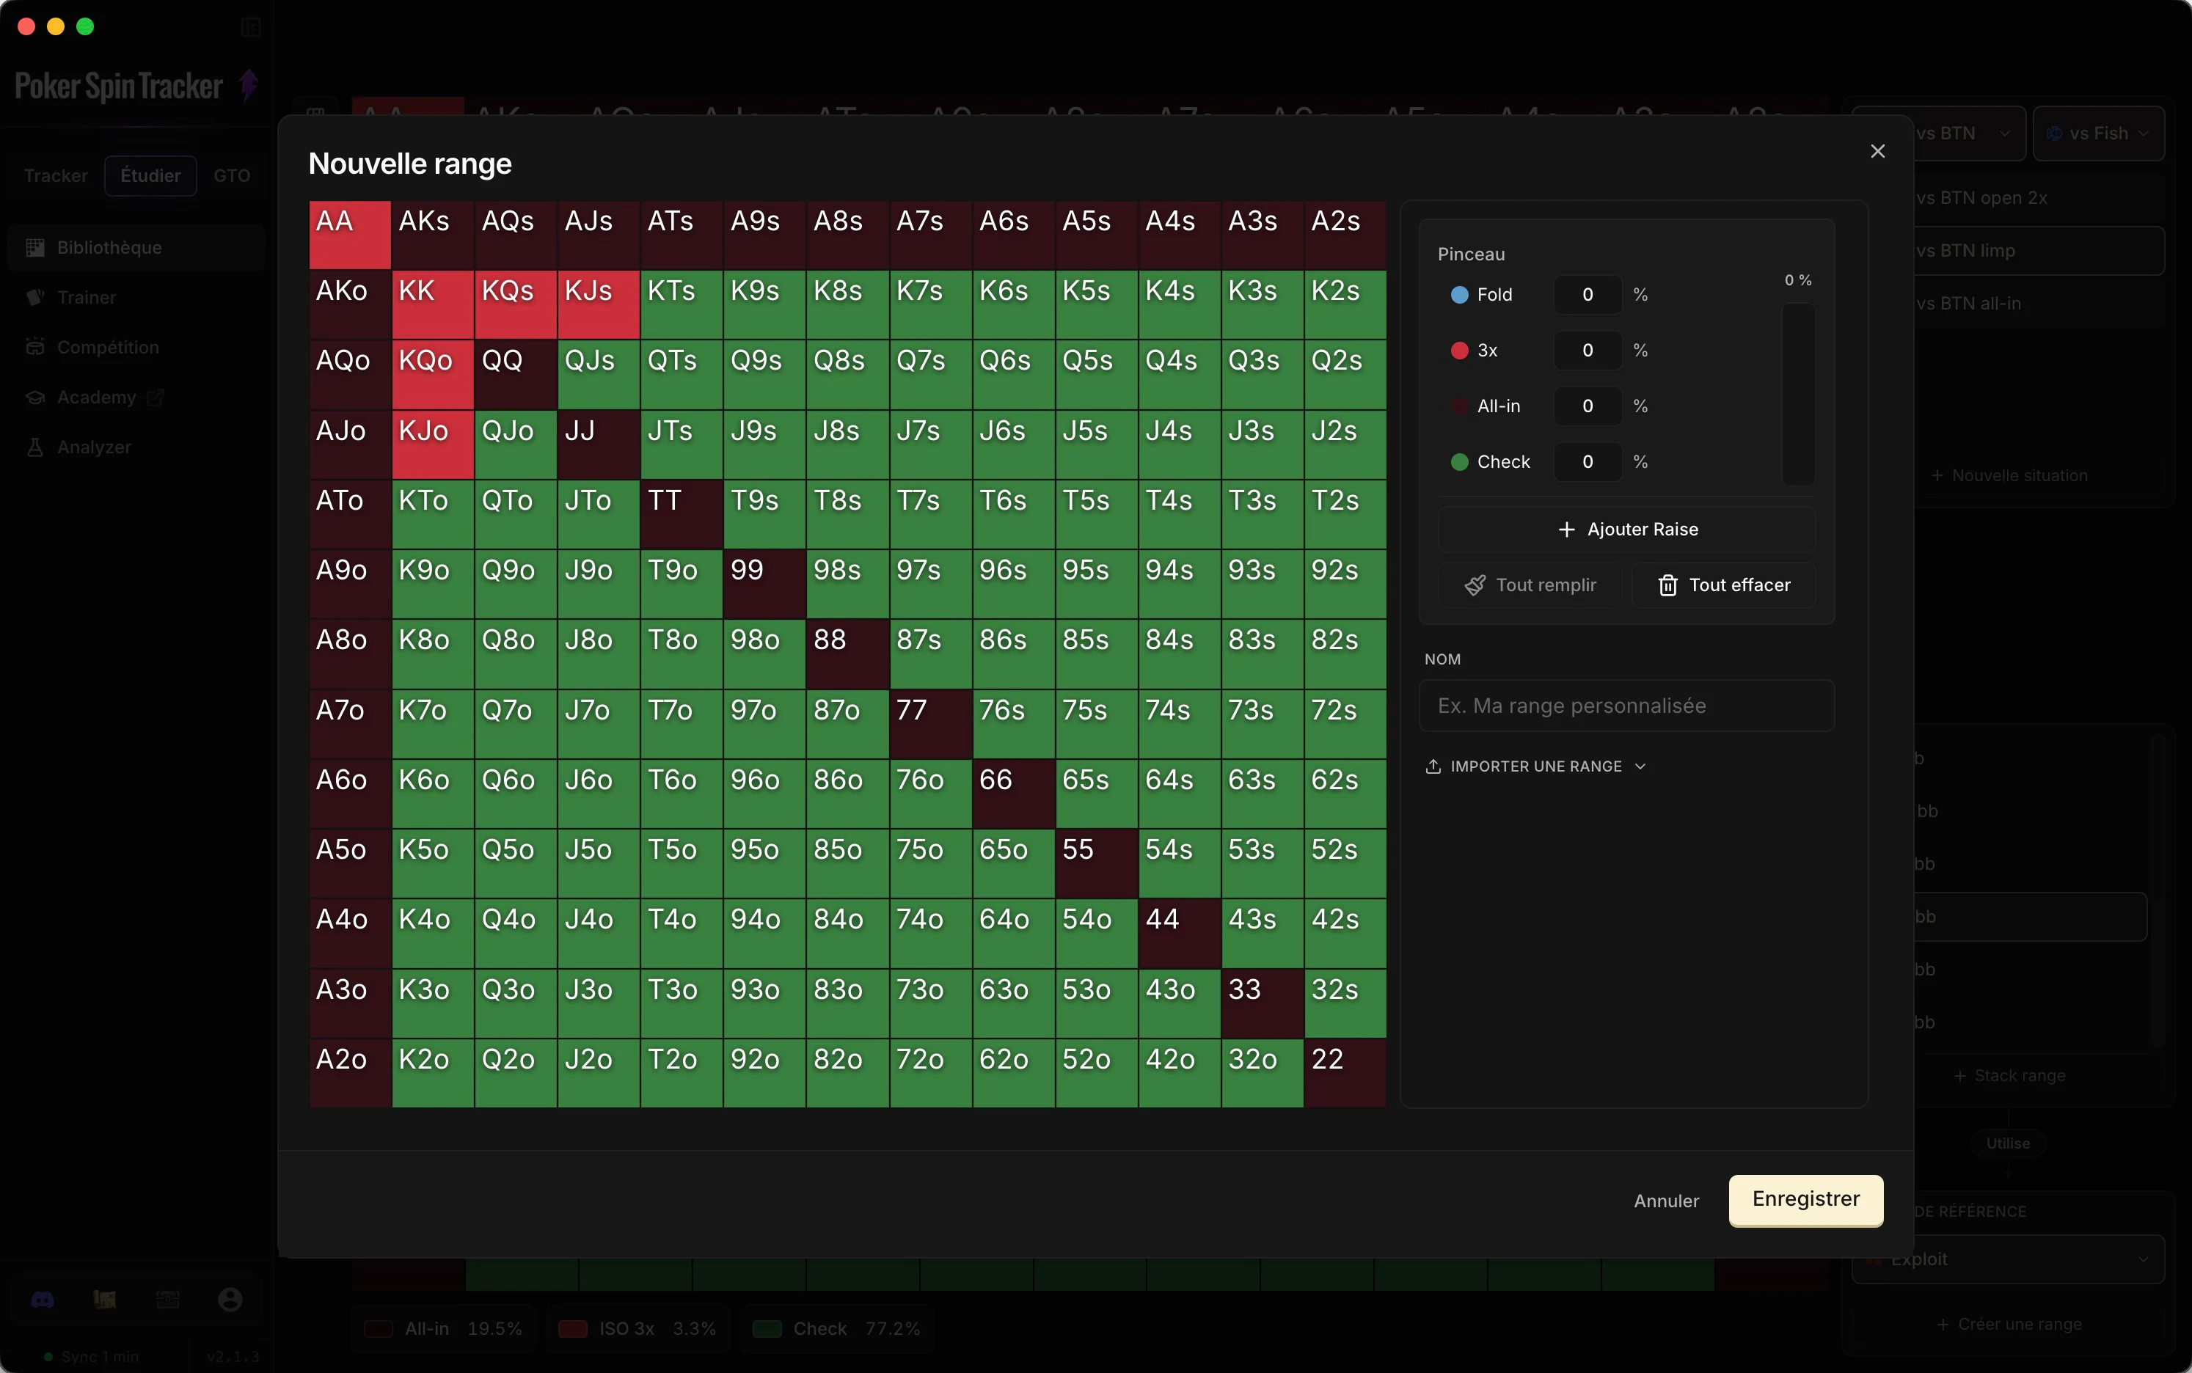
Task: Select the Check brush radio
Action: (1459, 462)
